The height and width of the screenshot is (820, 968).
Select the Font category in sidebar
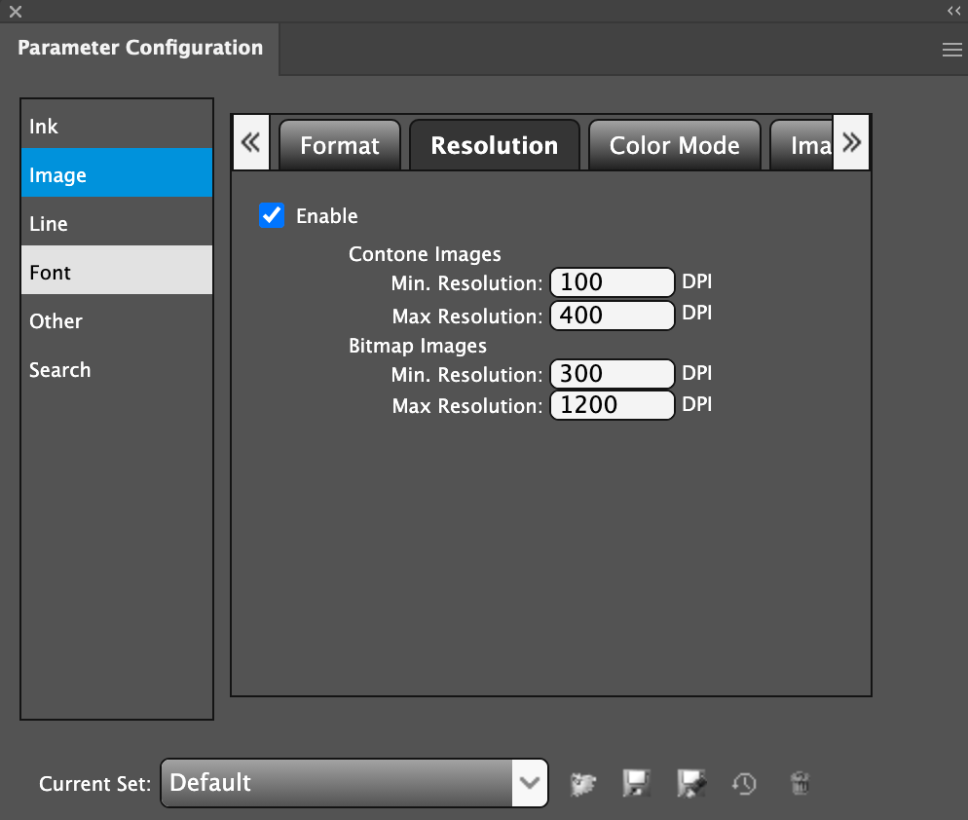point(117,273)
